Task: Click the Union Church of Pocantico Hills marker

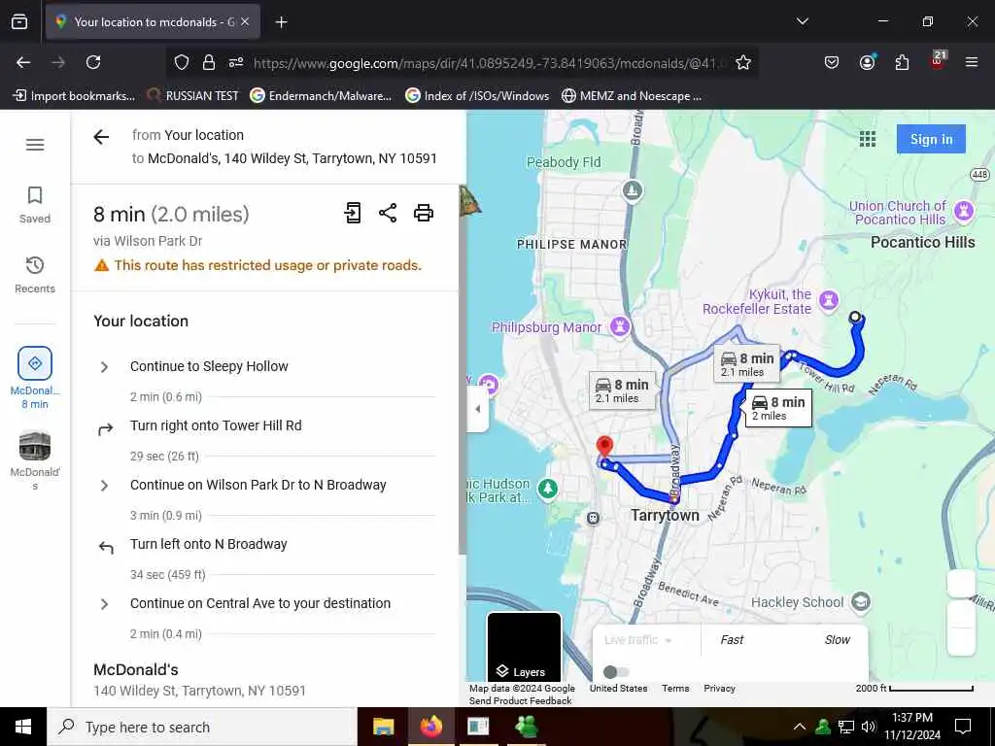Action: pyautogui.click(x=964, y=210)
